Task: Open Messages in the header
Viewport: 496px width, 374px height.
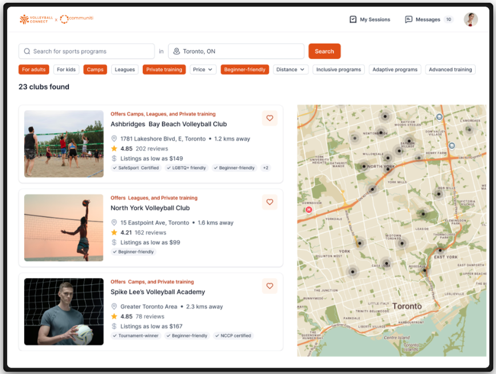Action: point(428,19)
